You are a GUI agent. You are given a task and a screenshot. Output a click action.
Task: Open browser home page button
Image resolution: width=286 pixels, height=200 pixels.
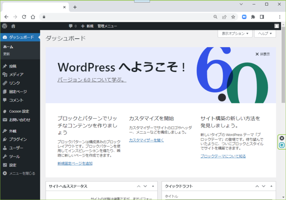[33, 17]
